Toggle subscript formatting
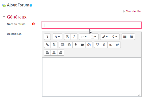144x99 pixels. point(111,45)
